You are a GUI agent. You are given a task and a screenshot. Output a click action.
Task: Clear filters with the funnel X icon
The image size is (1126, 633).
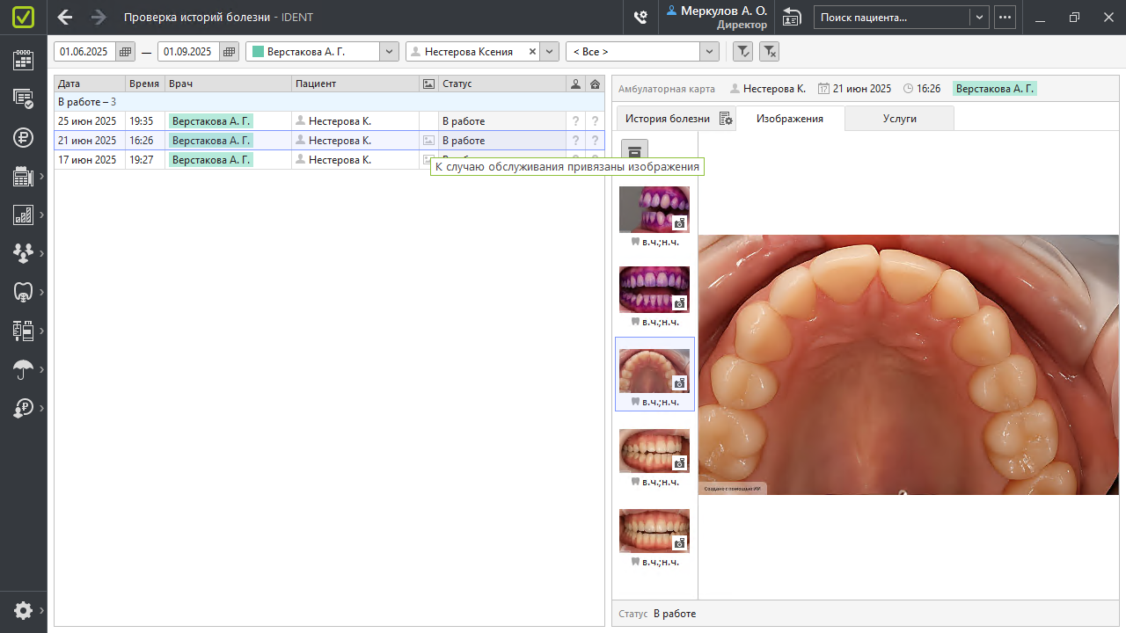769,52
